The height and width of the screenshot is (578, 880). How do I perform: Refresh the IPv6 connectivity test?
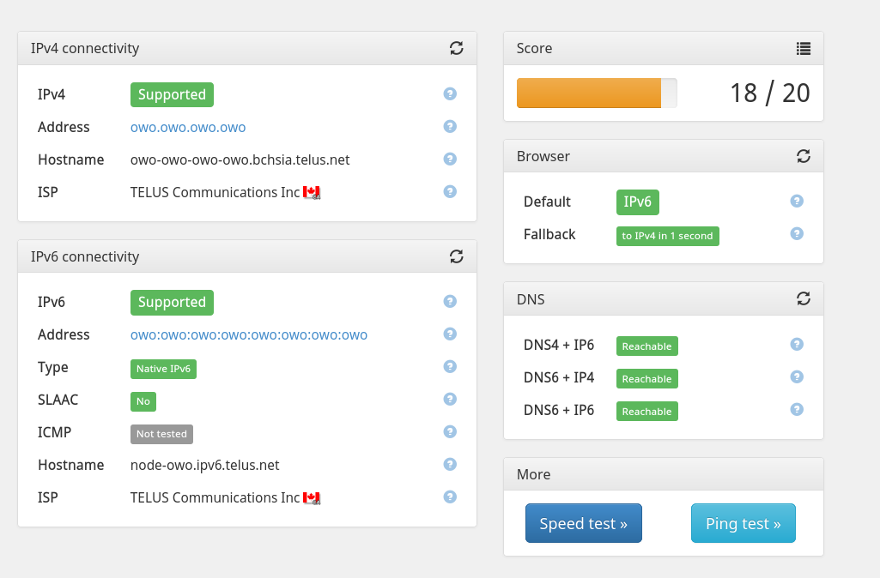(456, 256)
